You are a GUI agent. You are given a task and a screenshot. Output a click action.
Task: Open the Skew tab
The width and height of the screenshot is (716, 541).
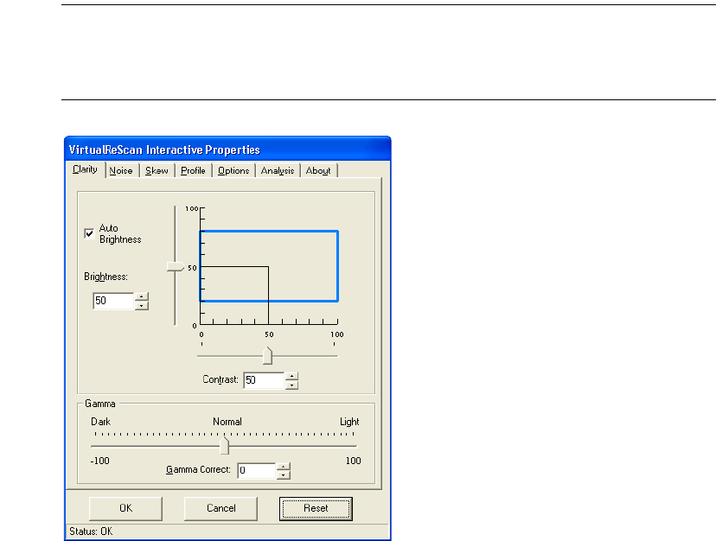(x=157, y=171)
